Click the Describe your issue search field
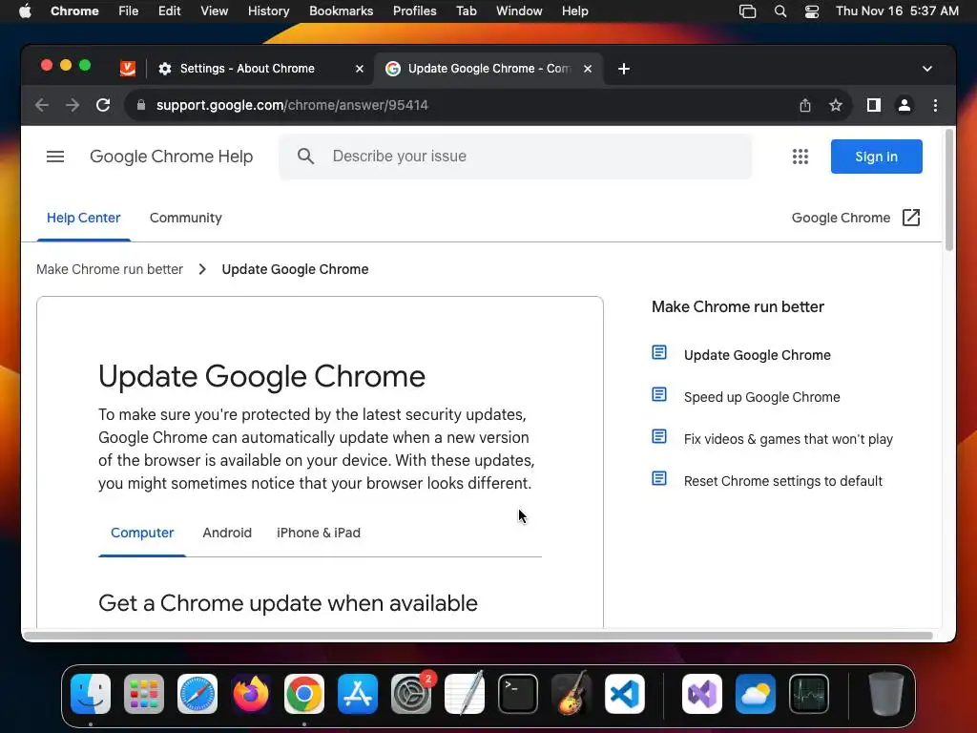This screenshot has width=977, height=733. (515, 157)
